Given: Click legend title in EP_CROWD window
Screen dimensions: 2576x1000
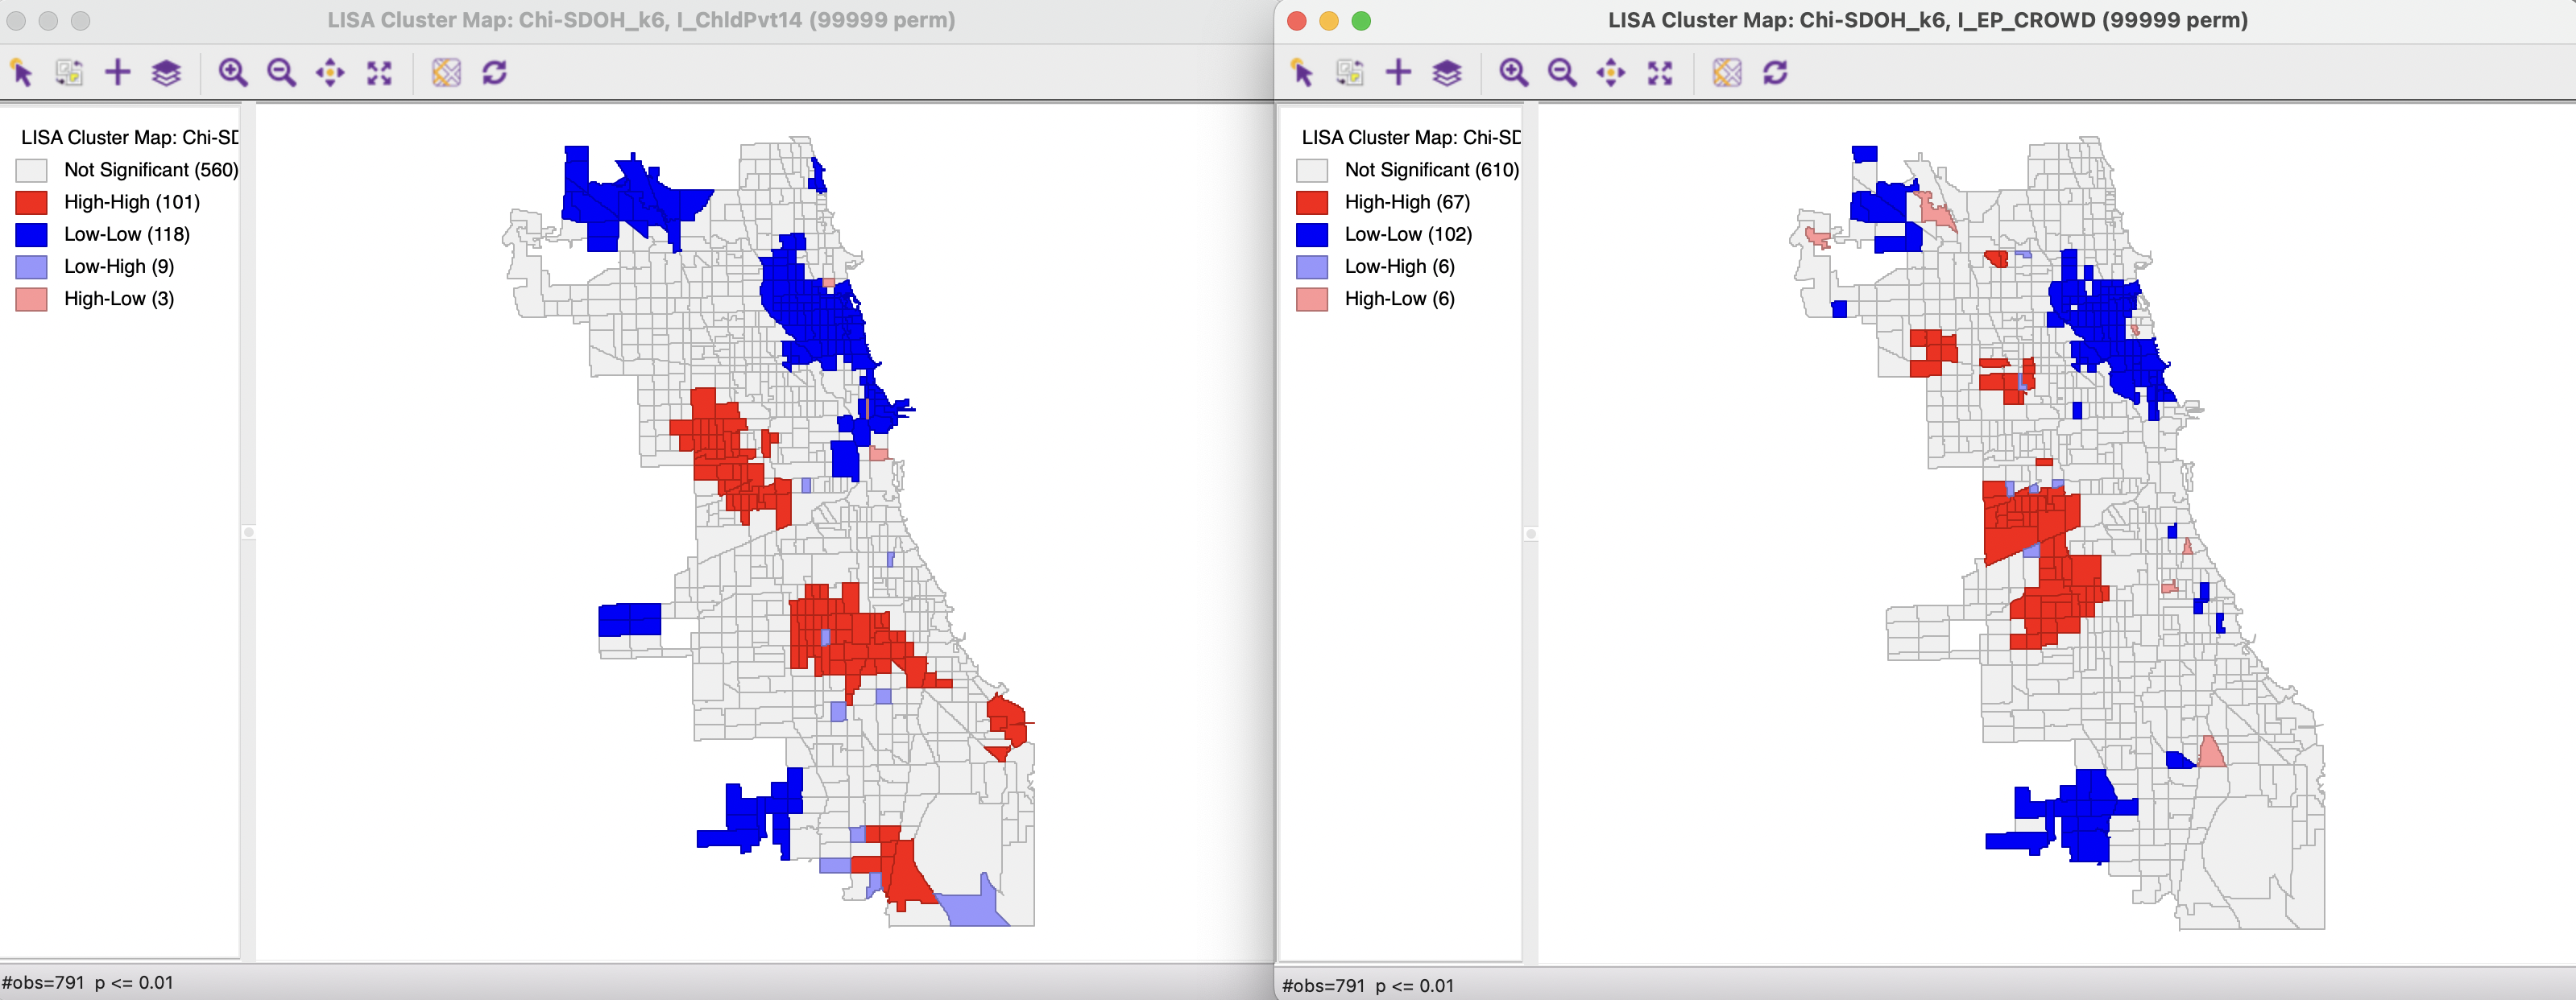Looking at the screenshot, I should 1411,137.
